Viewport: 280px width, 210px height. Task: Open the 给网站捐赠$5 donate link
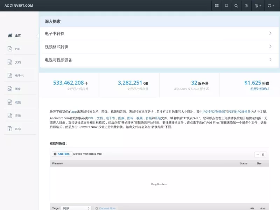tap(260, 89)
